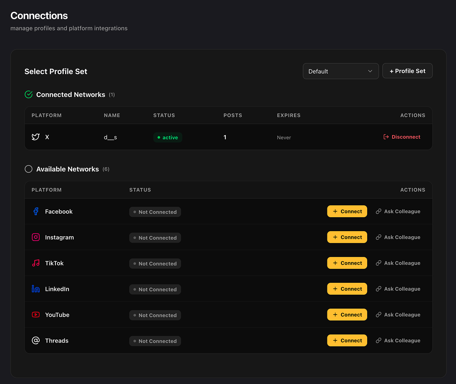Click the Instagram platform icon
The image size is (456, 384).
coord(36,237)
